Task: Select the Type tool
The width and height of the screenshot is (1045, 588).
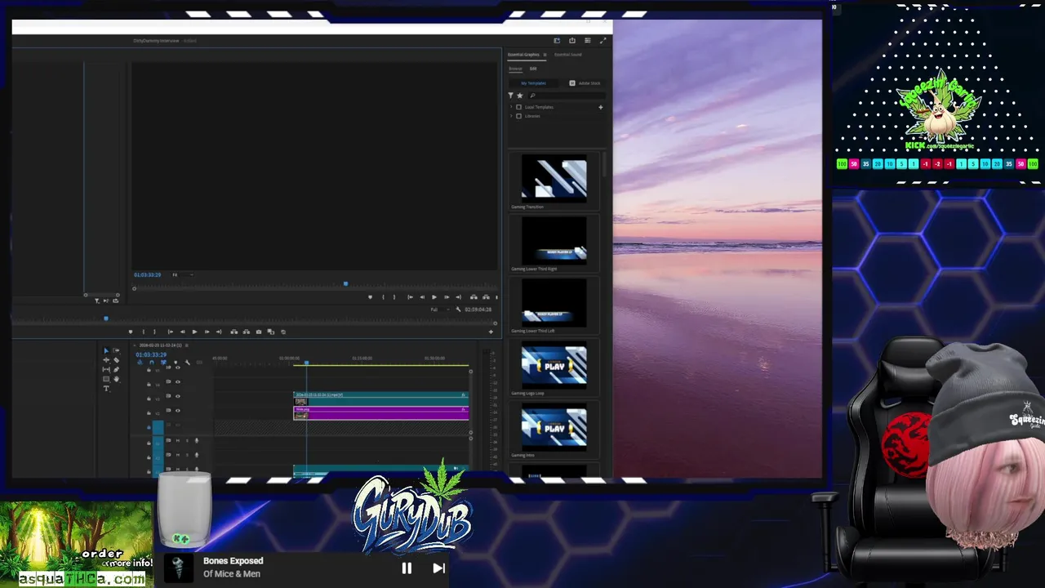Action: pos(106,389)
